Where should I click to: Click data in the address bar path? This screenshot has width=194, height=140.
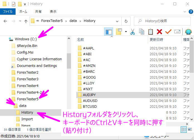coord(73,21)
